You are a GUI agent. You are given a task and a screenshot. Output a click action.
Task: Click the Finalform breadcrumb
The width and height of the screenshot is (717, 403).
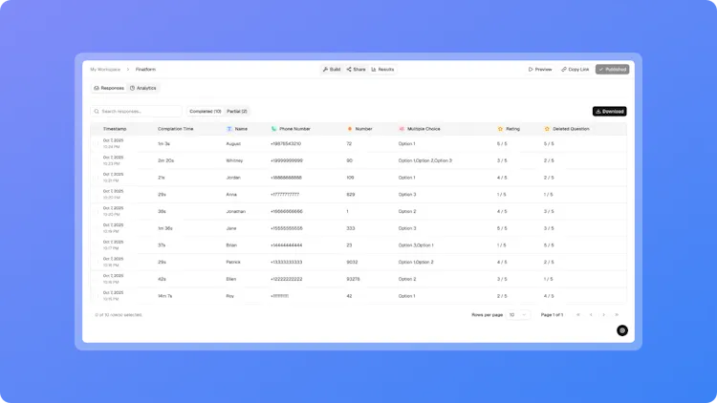pyautogui.click(x=145, y=70)
